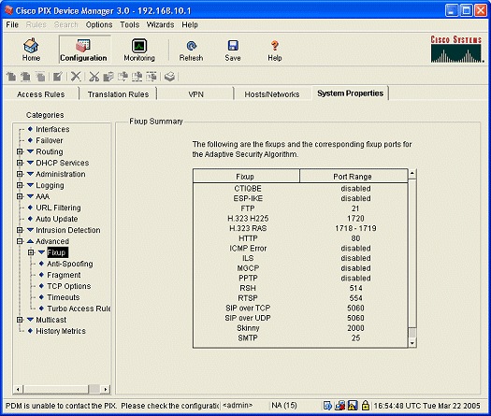Screen dimensions: 491x416
Task: Click the copy icon beside scissors
Action: (x=108, y=76)
